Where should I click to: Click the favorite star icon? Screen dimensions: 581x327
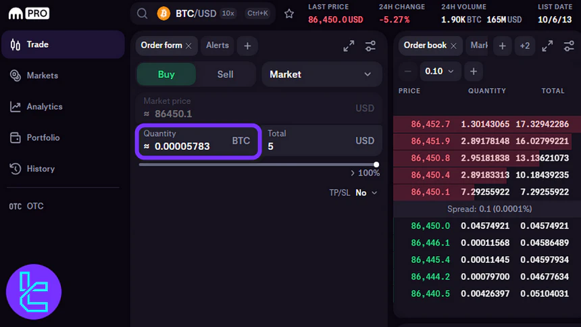(x=289, y=14)
